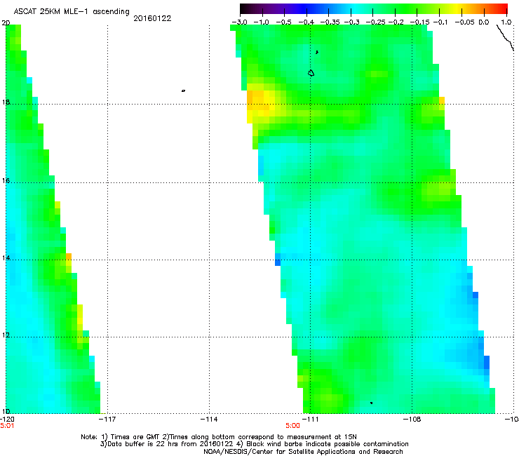Image resolution: width=519 pixels, height=456 pixels.
Task: Click the NOAA/NESDIS credit line
Action: (x=303, y=452)
